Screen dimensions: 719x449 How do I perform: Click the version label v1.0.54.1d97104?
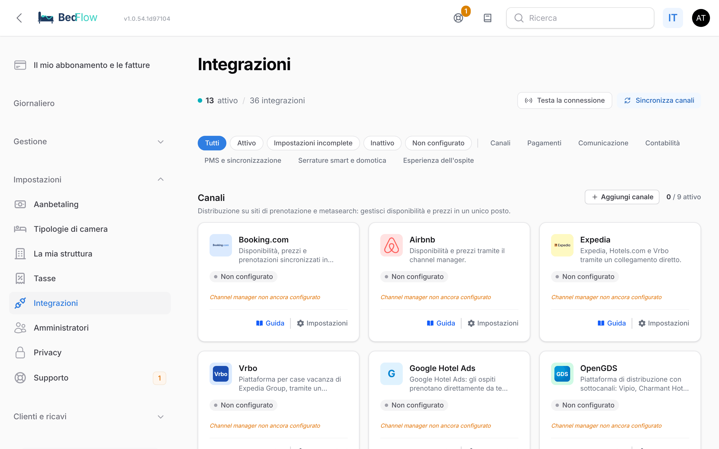[x=147, y=19]
